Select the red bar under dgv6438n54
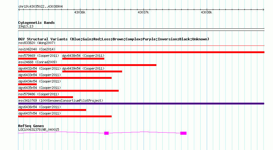Screen dimensions: 273x150 (x=83, y=59)
